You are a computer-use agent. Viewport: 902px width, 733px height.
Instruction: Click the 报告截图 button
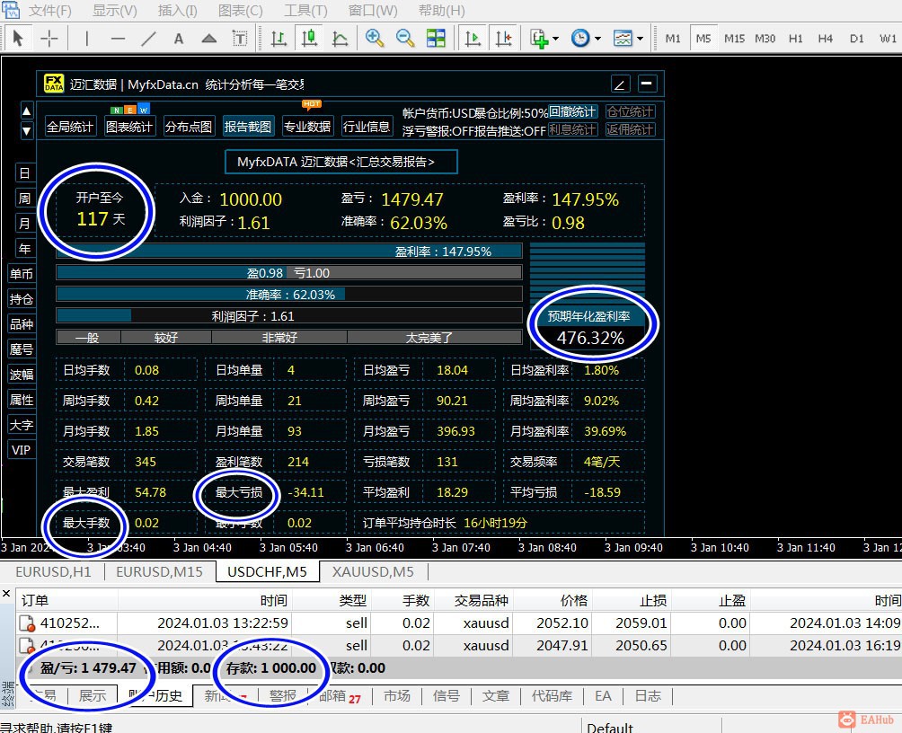(x=248, y=126)
